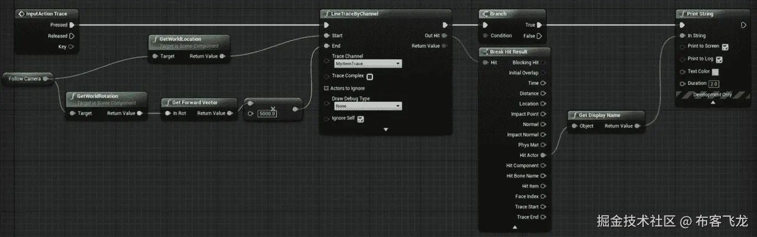Click the Distance output pin
Image resolution: width=757 pixels, height=237 pixels.
point(543,93)
